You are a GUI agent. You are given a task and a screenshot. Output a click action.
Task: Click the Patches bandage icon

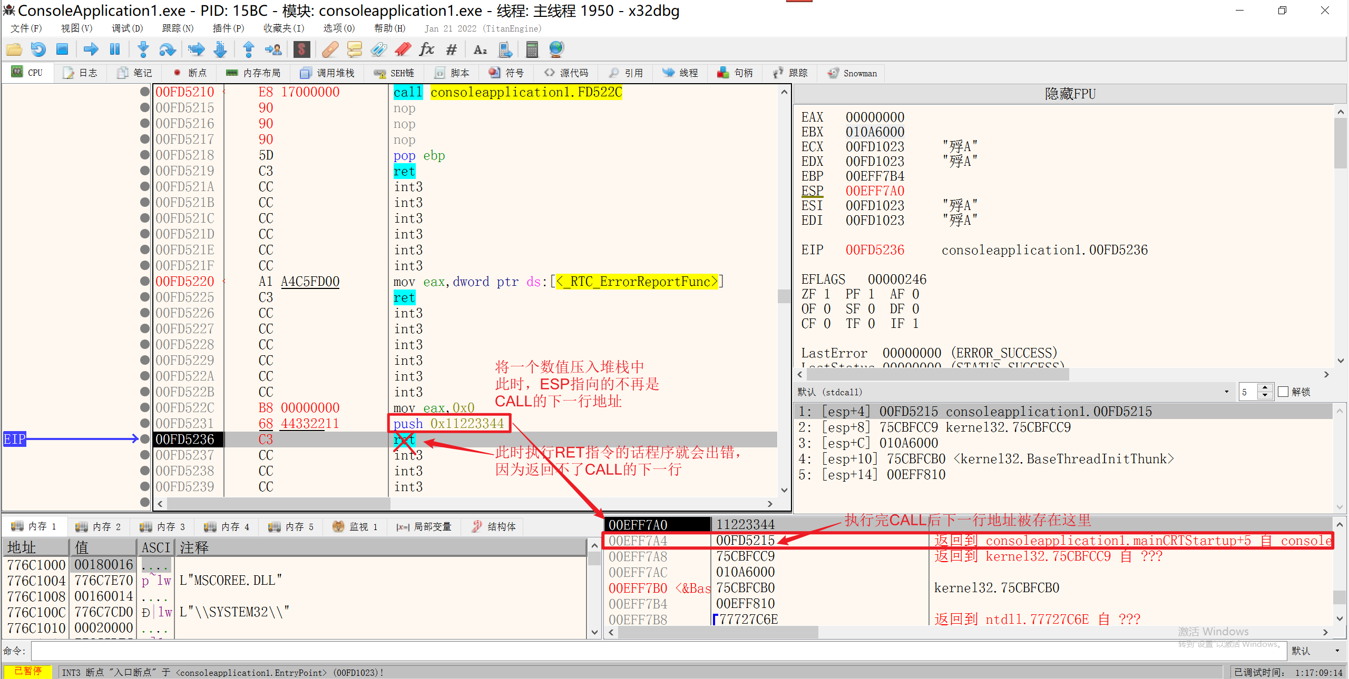coord(330,49)
